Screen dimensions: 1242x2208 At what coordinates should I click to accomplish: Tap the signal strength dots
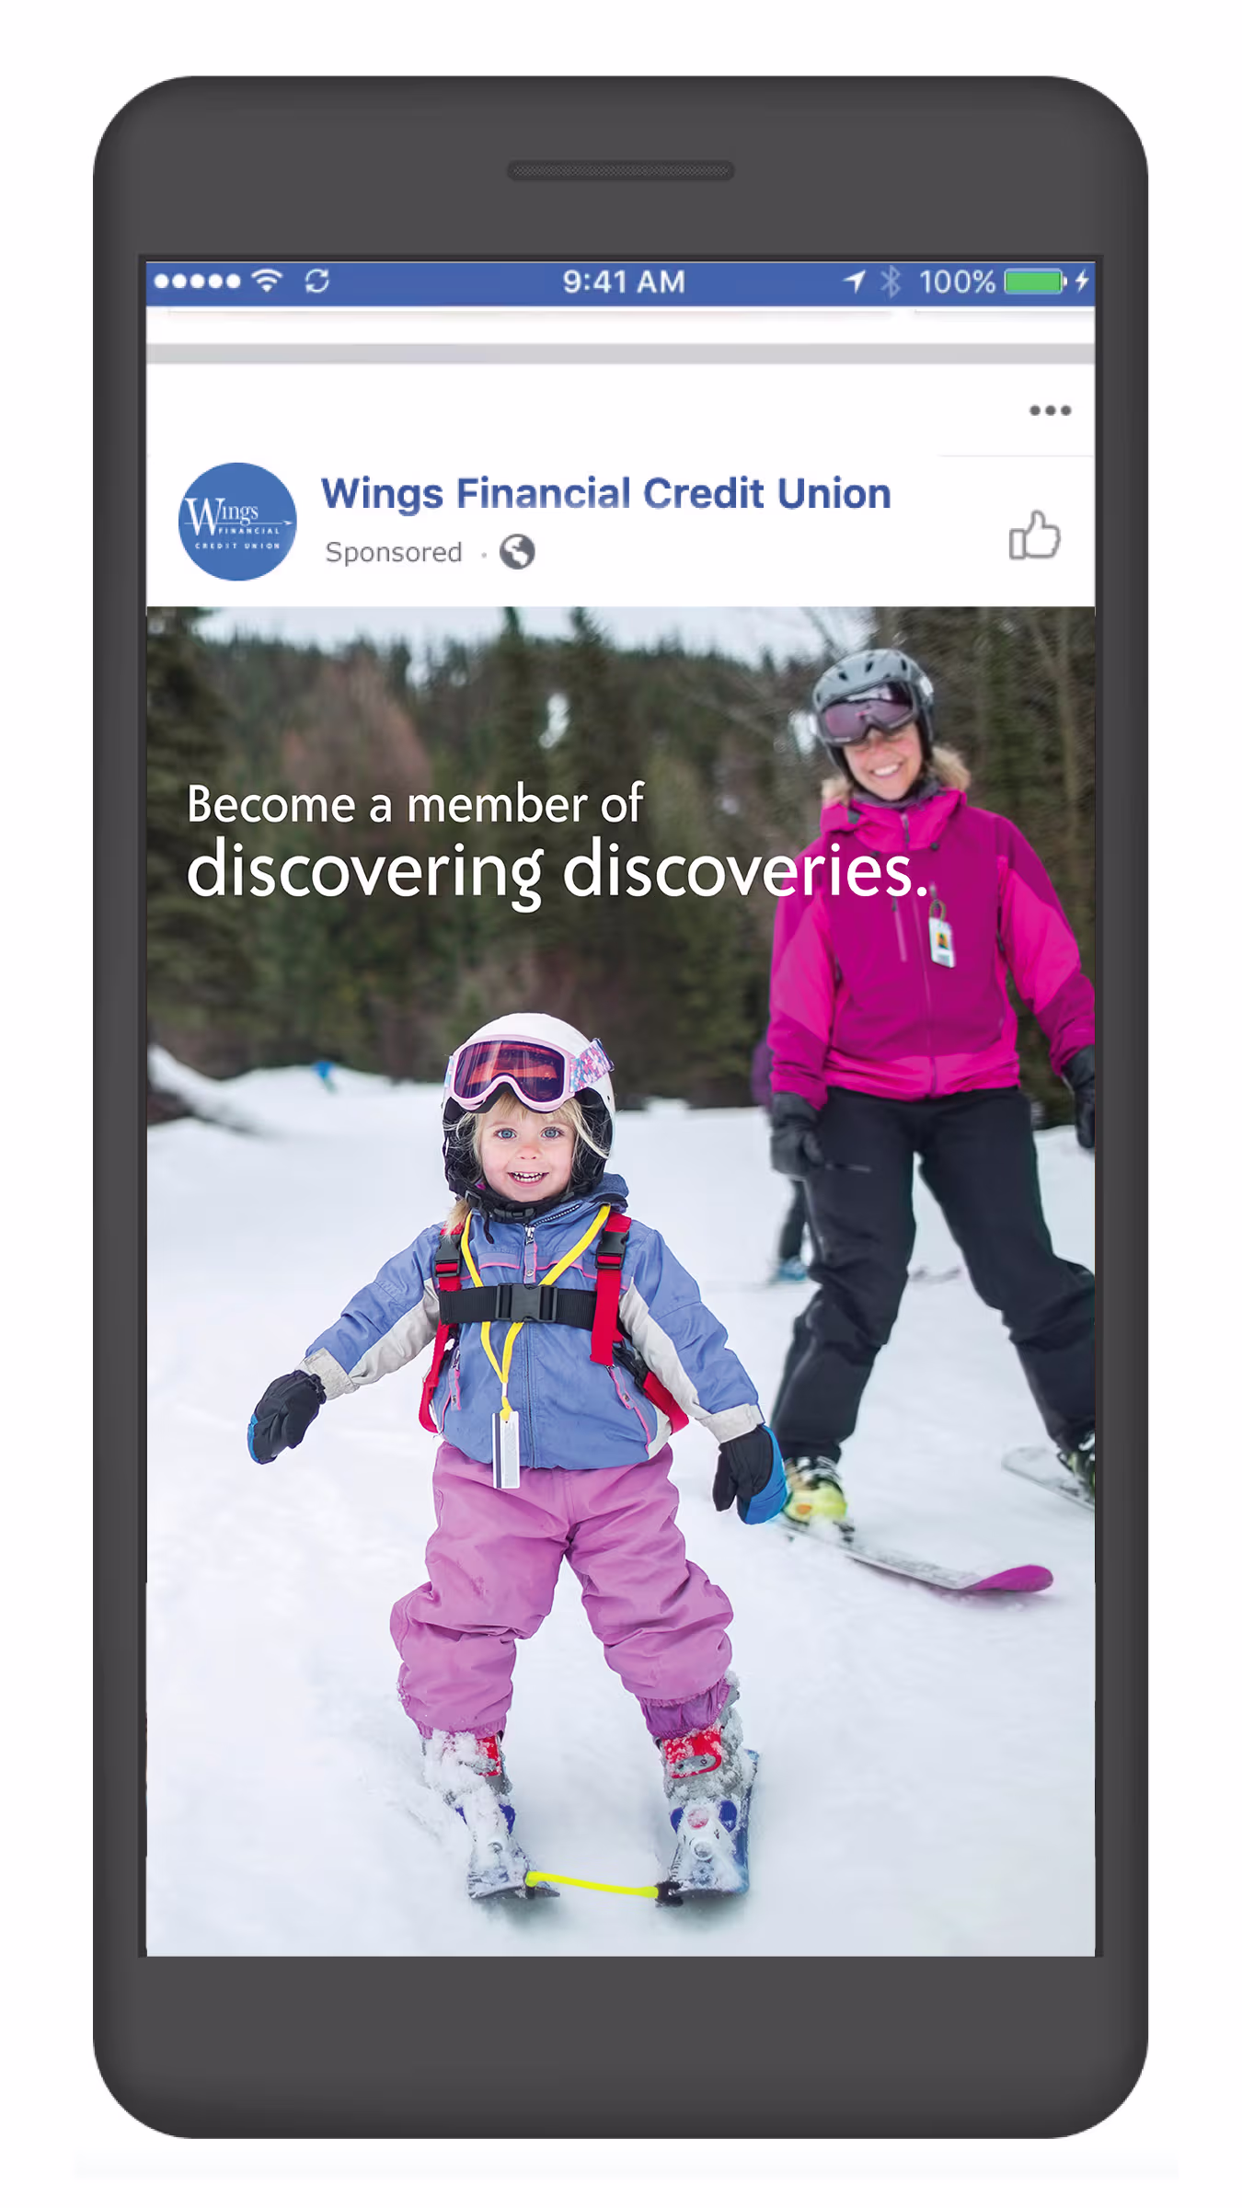click(x=197, y=281)
